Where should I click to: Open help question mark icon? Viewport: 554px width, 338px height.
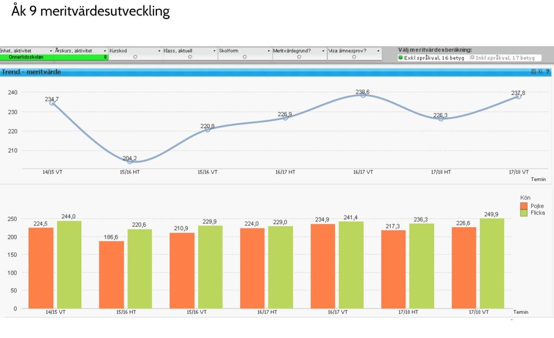point(548,72)
